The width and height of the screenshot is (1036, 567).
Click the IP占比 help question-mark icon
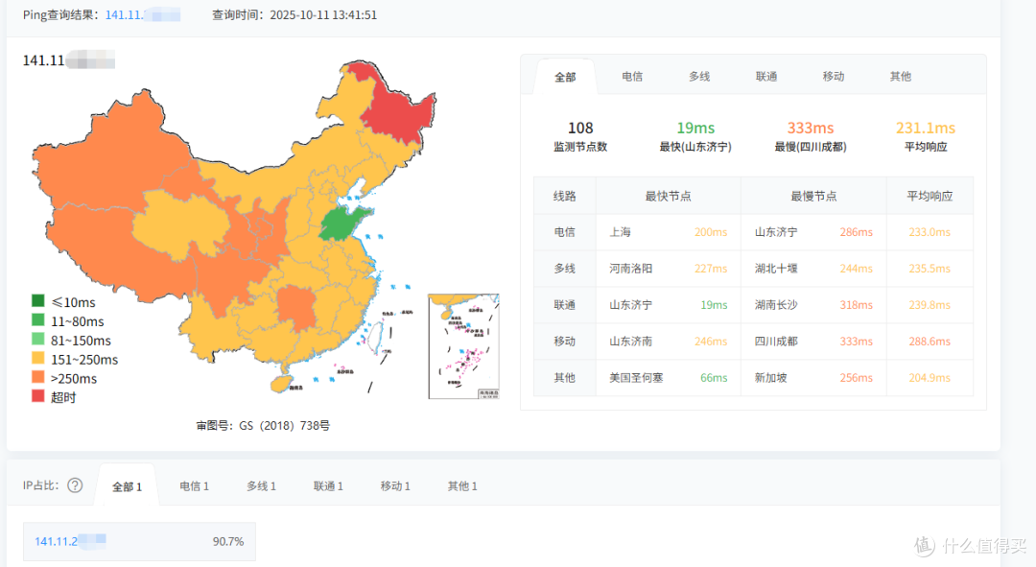pos(76,485)
